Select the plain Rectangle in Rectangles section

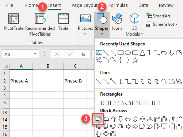click(99, 103)
